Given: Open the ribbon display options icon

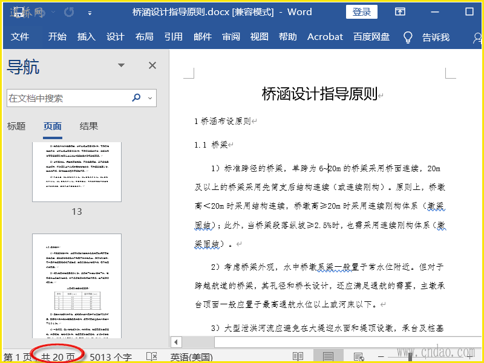Looking at the screenshot, I should tap(400, 12).
